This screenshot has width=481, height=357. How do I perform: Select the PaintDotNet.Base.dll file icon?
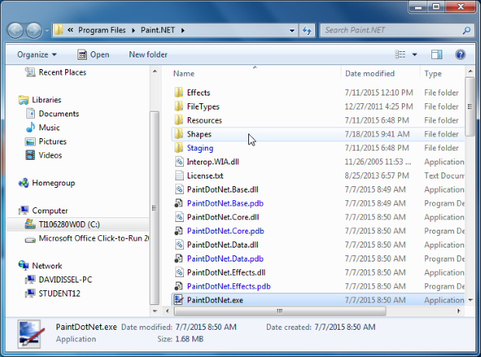(x=179, y=189)
